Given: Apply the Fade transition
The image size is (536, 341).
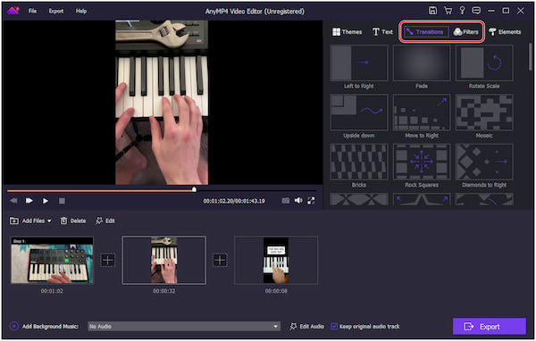Looking at the screenshot, I should 422,63.
